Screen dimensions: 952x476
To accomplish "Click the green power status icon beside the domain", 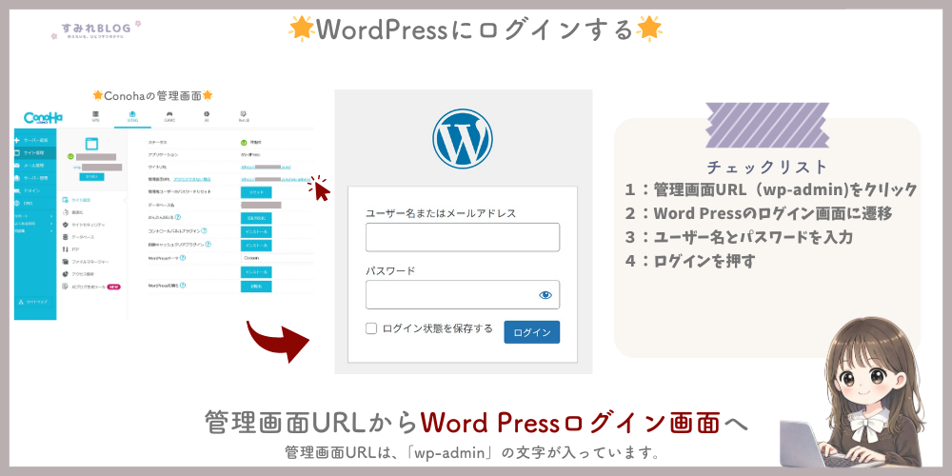I will [x=70, y=156].
